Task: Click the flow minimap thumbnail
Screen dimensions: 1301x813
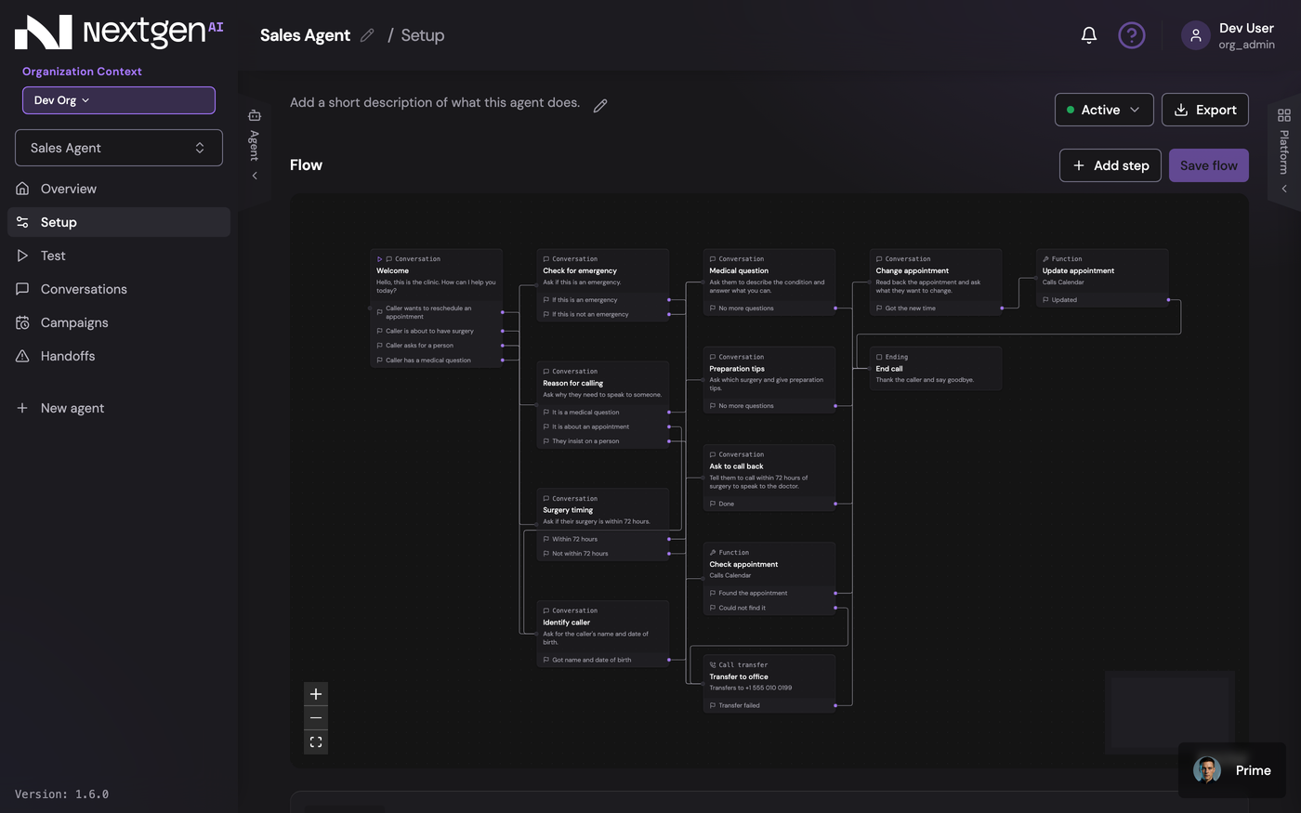Action: click(1170, 713)
